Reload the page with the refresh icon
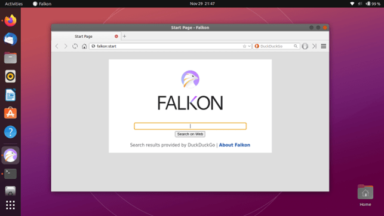384x216 pixels. (x=75, y=46)
